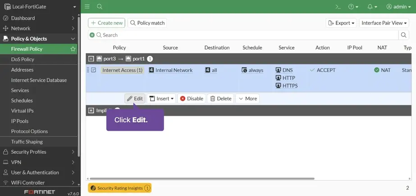Click the row drag handle of Internet Access

[88, 70]
